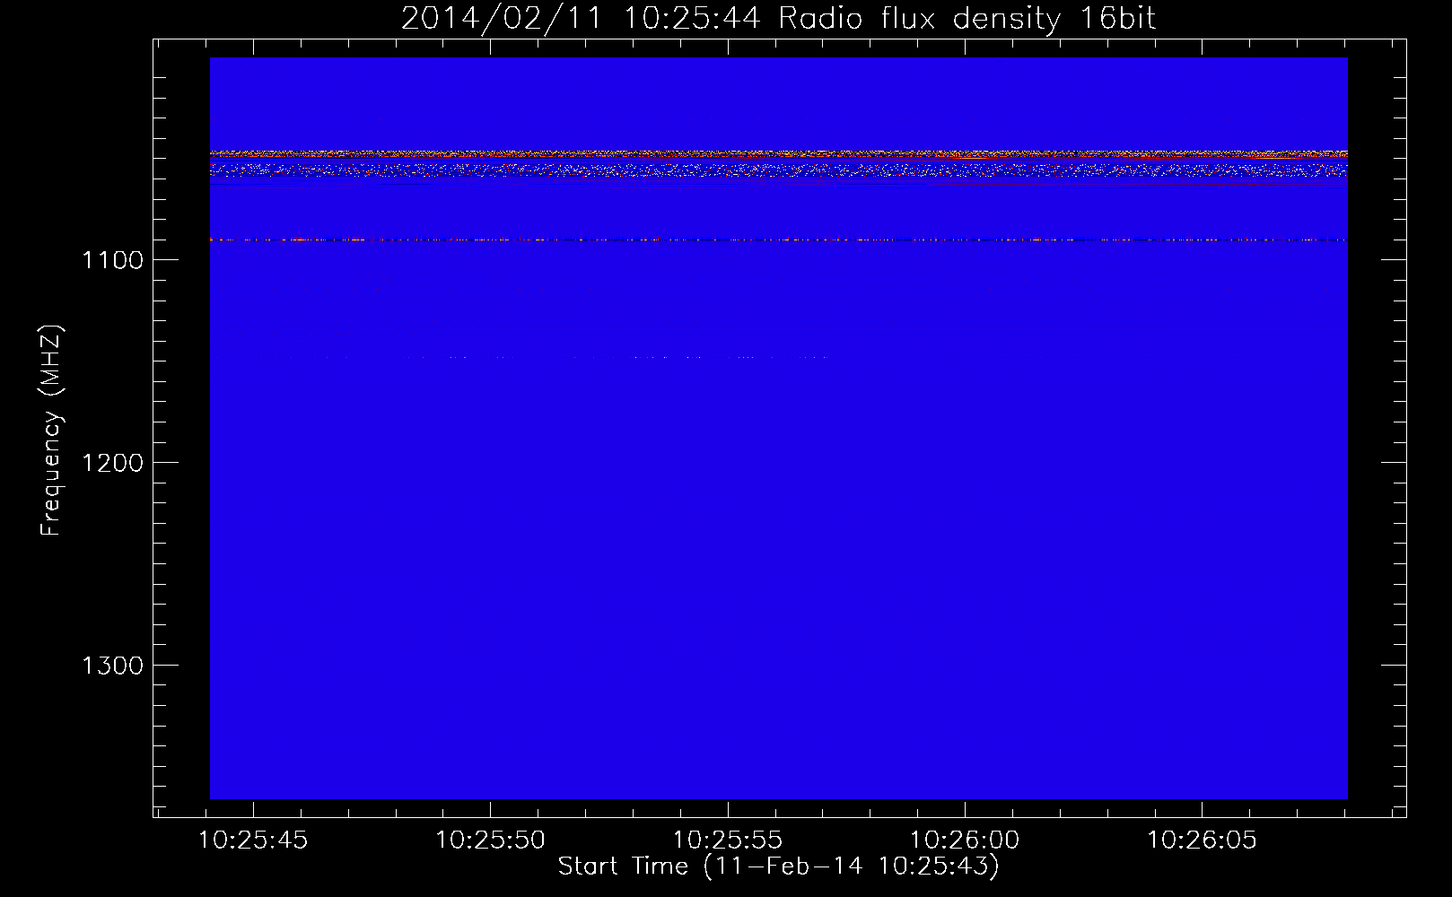Click the "Radio flux density 16bit" title text
The image size is (1452, 897).
pyautogui.click(x=967, y=18)
